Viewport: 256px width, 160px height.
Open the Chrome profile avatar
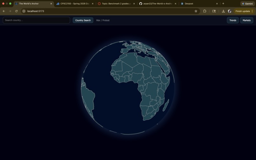[x=230, y=11]
